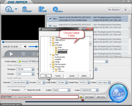Click the Output Folder path field
Image resolution: width=132 pixels, height=106 pixels.
[x=45, y=97]
